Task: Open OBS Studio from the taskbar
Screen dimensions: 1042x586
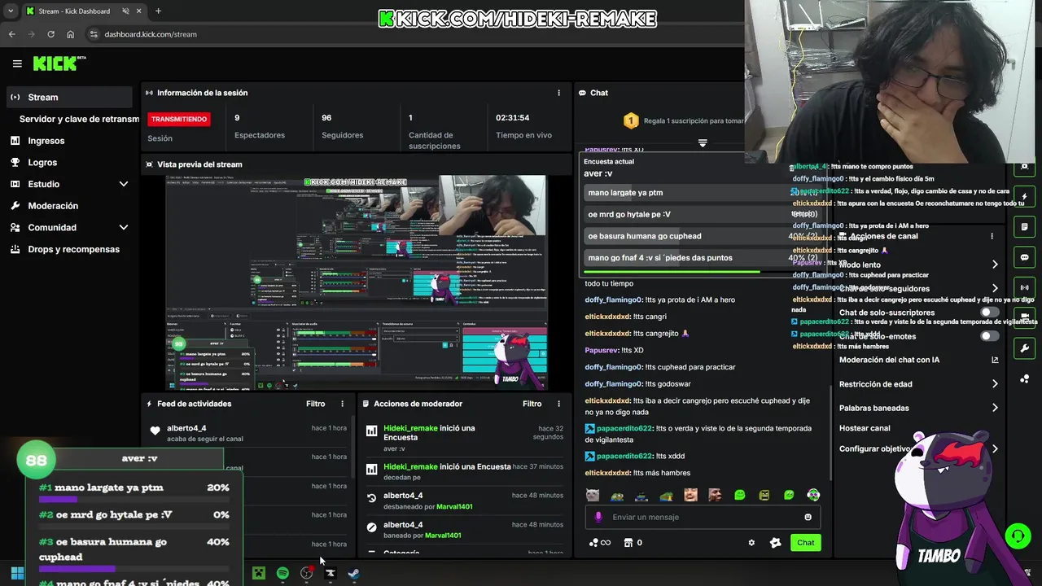Action: coord(306,573)
